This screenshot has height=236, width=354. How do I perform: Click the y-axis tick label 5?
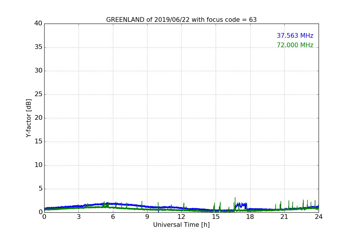click(x=40, y=189)
